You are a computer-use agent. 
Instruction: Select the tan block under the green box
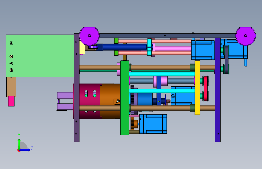[11, 87]
